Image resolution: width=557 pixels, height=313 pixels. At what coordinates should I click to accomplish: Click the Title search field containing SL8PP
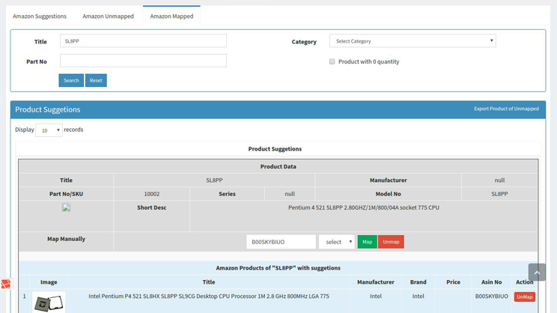click(143, 41)
